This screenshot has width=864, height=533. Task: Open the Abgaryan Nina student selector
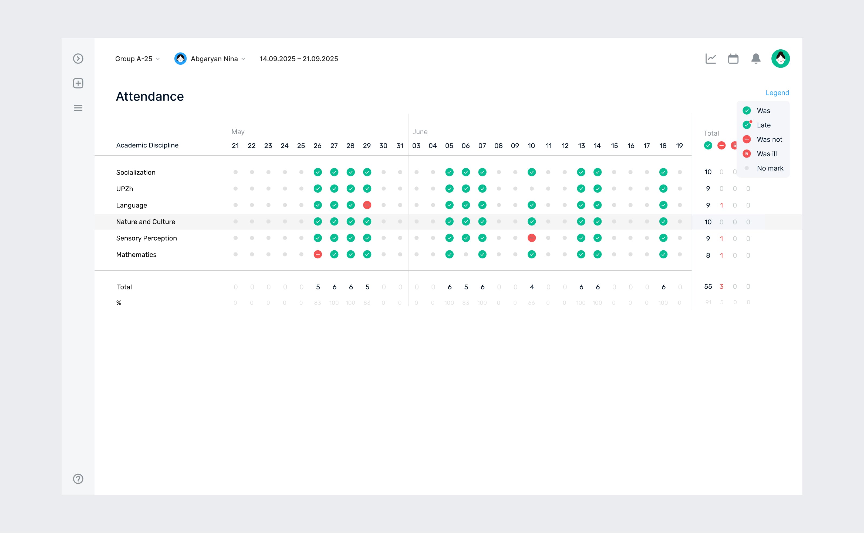click(x=210, y=59)
